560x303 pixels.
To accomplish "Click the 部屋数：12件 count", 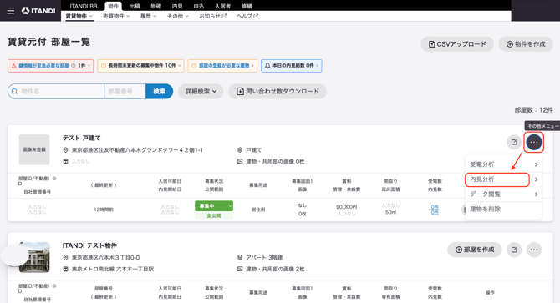I will (533, 110).
